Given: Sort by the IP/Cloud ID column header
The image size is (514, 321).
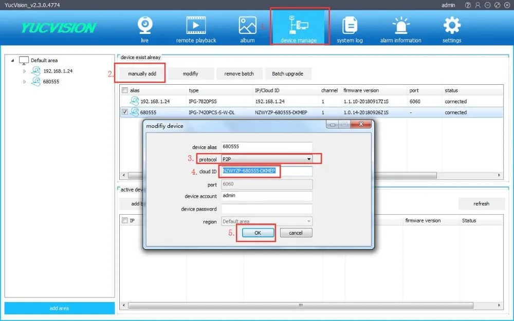Looking at the screenshot, I should [x=267, y=90].
